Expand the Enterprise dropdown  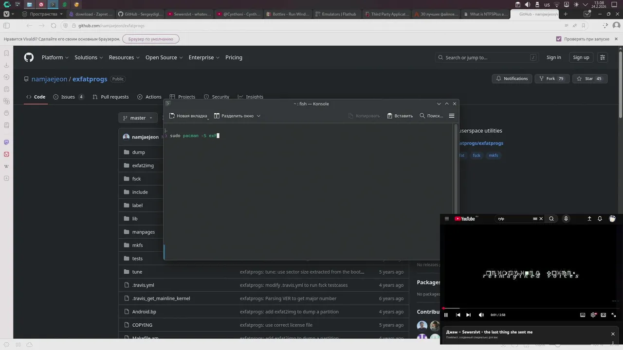pos(204,57)
